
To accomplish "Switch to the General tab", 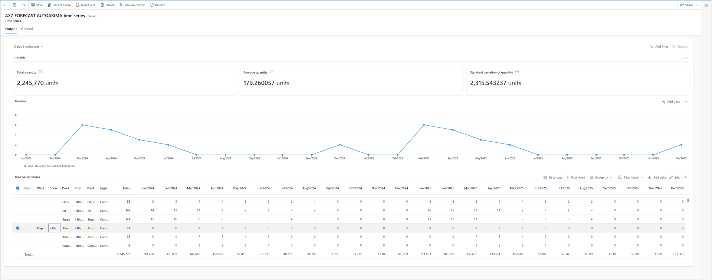I will (27, 29).
